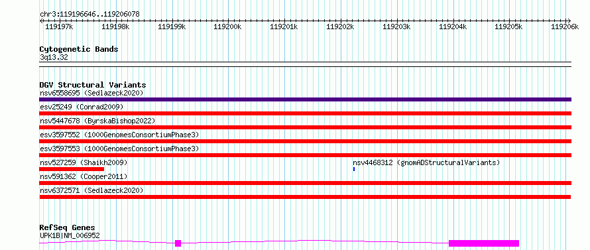Select the dark purple nsv6558695 variant bar
This screenshot has height=250, width=590.
(x=305, y=99)
